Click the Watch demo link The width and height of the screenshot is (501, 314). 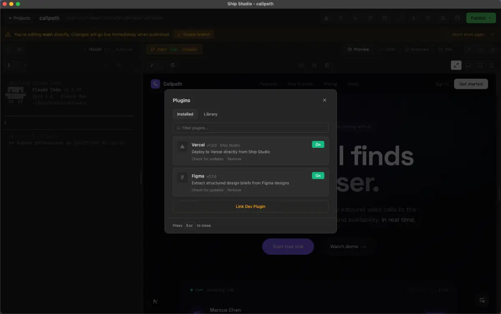[348, 246]
